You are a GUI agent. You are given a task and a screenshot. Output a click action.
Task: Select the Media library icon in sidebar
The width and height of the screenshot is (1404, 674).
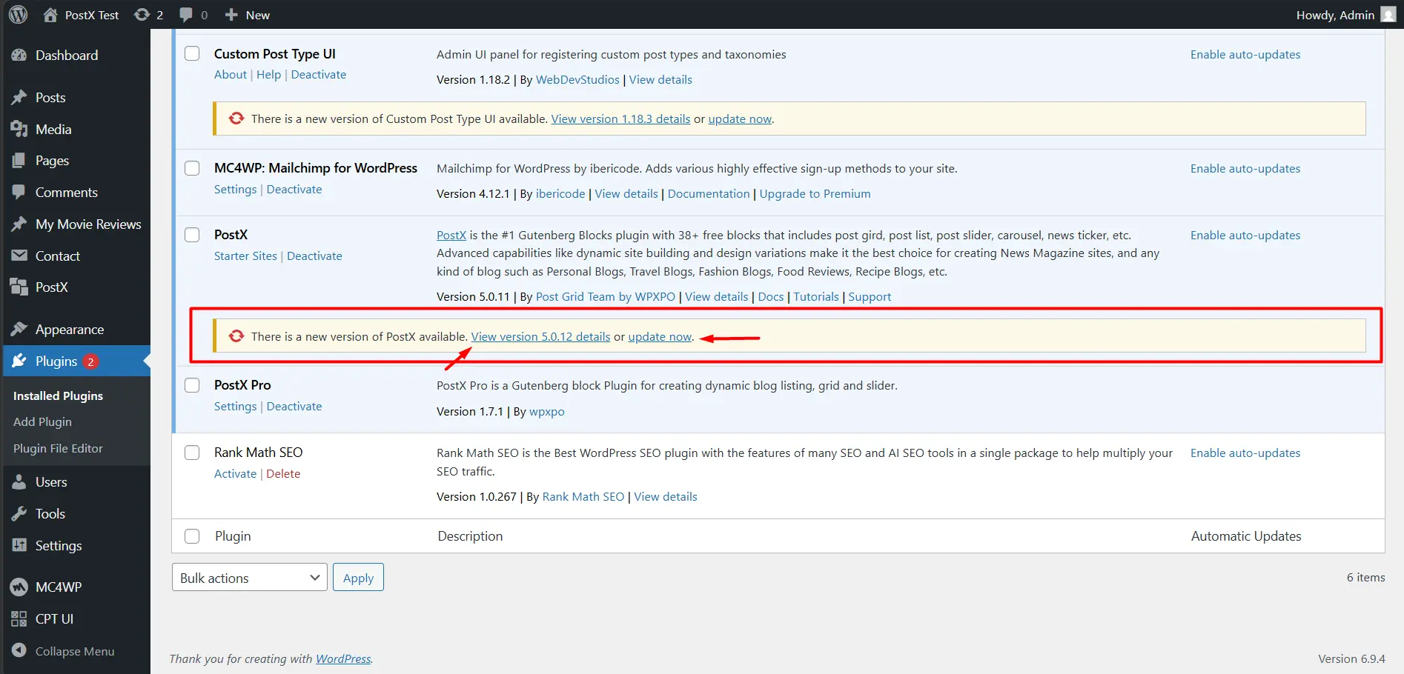20,129
